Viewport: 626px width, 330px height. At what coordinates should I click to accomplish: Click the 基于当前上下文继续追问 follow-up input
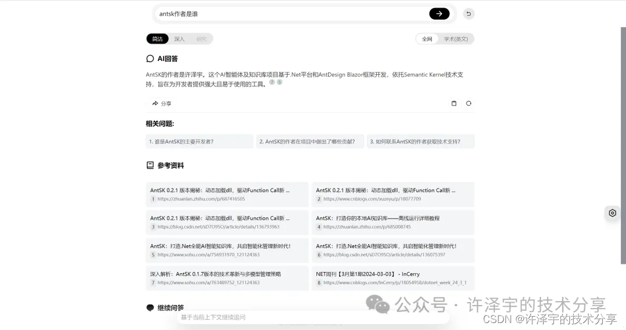click(x=314, y=317)
